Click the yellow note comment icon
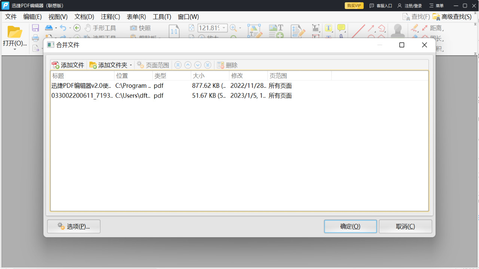Image resolution: width=479 pixels, height=269 pixels. coord(341,28)
